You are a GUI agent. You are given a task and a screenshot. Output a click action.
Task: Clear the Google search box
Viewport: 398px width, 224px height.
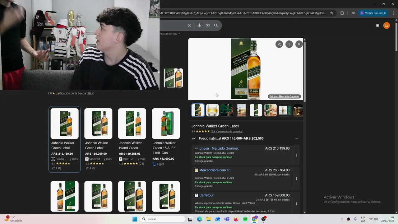189,26
